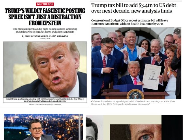Click the signed bill document held up in photo
Viewport: 184px width, 140px height.
tap(152, 77)
